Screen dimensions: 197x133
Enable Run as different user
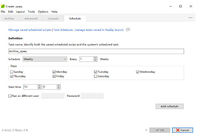(10, 96)
